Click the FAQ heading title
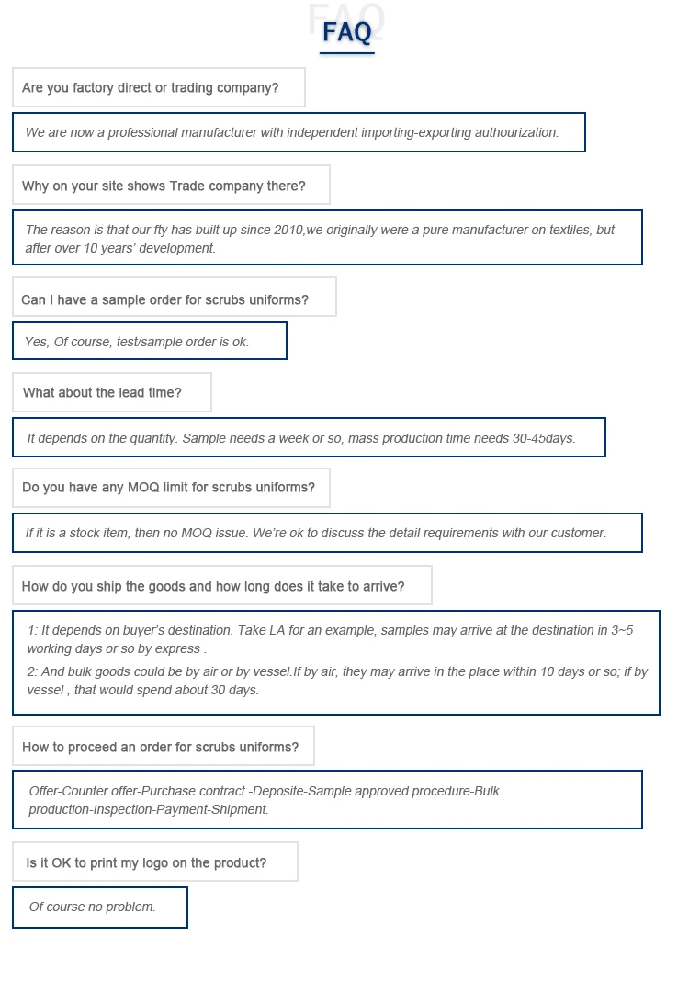This screenshot has width=689, height=1003. [346, 33]
